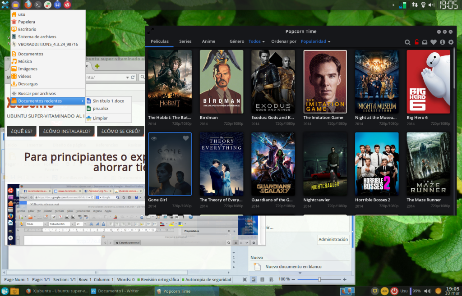Click Writer zoom out minus button
The width and height of the screenshot is (462, 296).
pyautogui.click(x=293, y=279)
